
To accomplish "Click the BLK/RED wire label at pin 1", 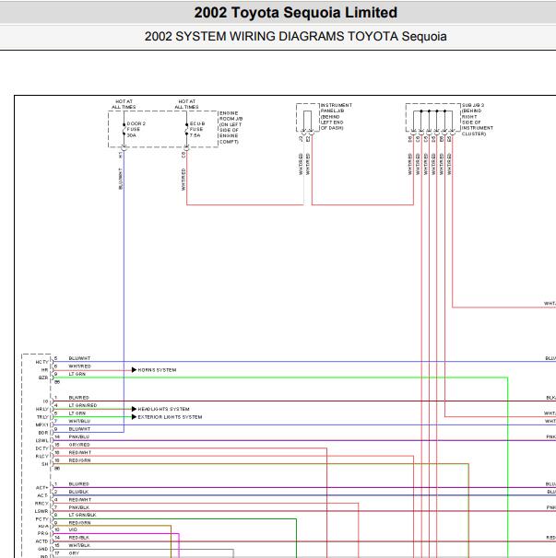I will coord(78,398).
